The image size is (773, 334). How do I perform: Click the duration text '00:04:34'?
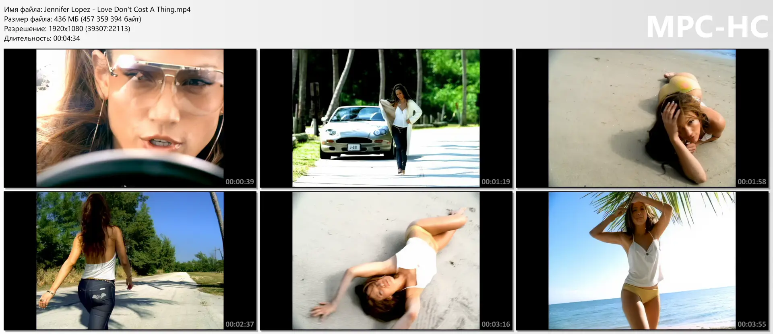tap(66, 38)
